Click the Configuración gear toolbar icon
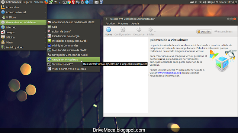The width and height of the screenshot is (238, 133). pyautogui.click(x=123, y=30)
